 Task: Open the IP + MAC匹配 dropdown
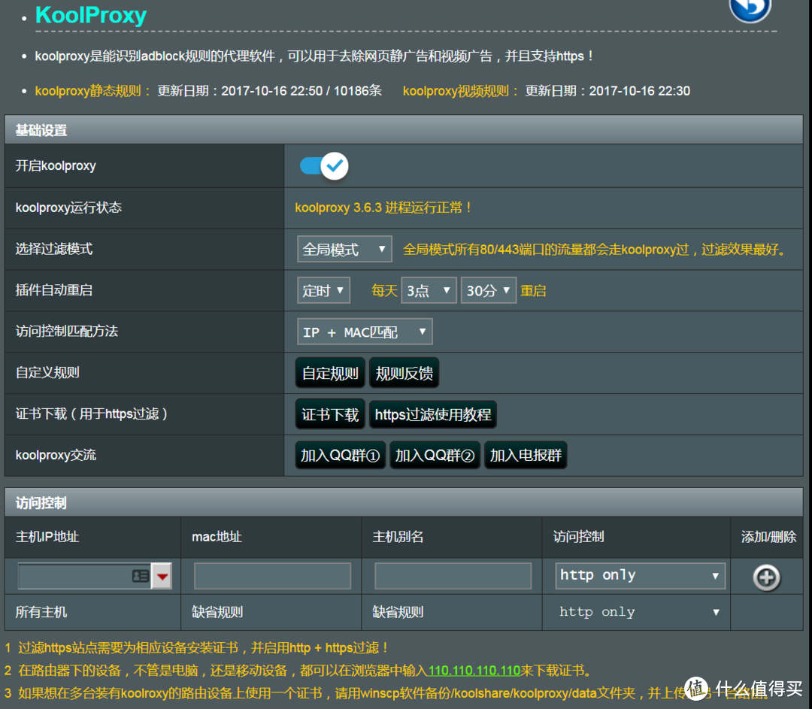tap(364, 331)
